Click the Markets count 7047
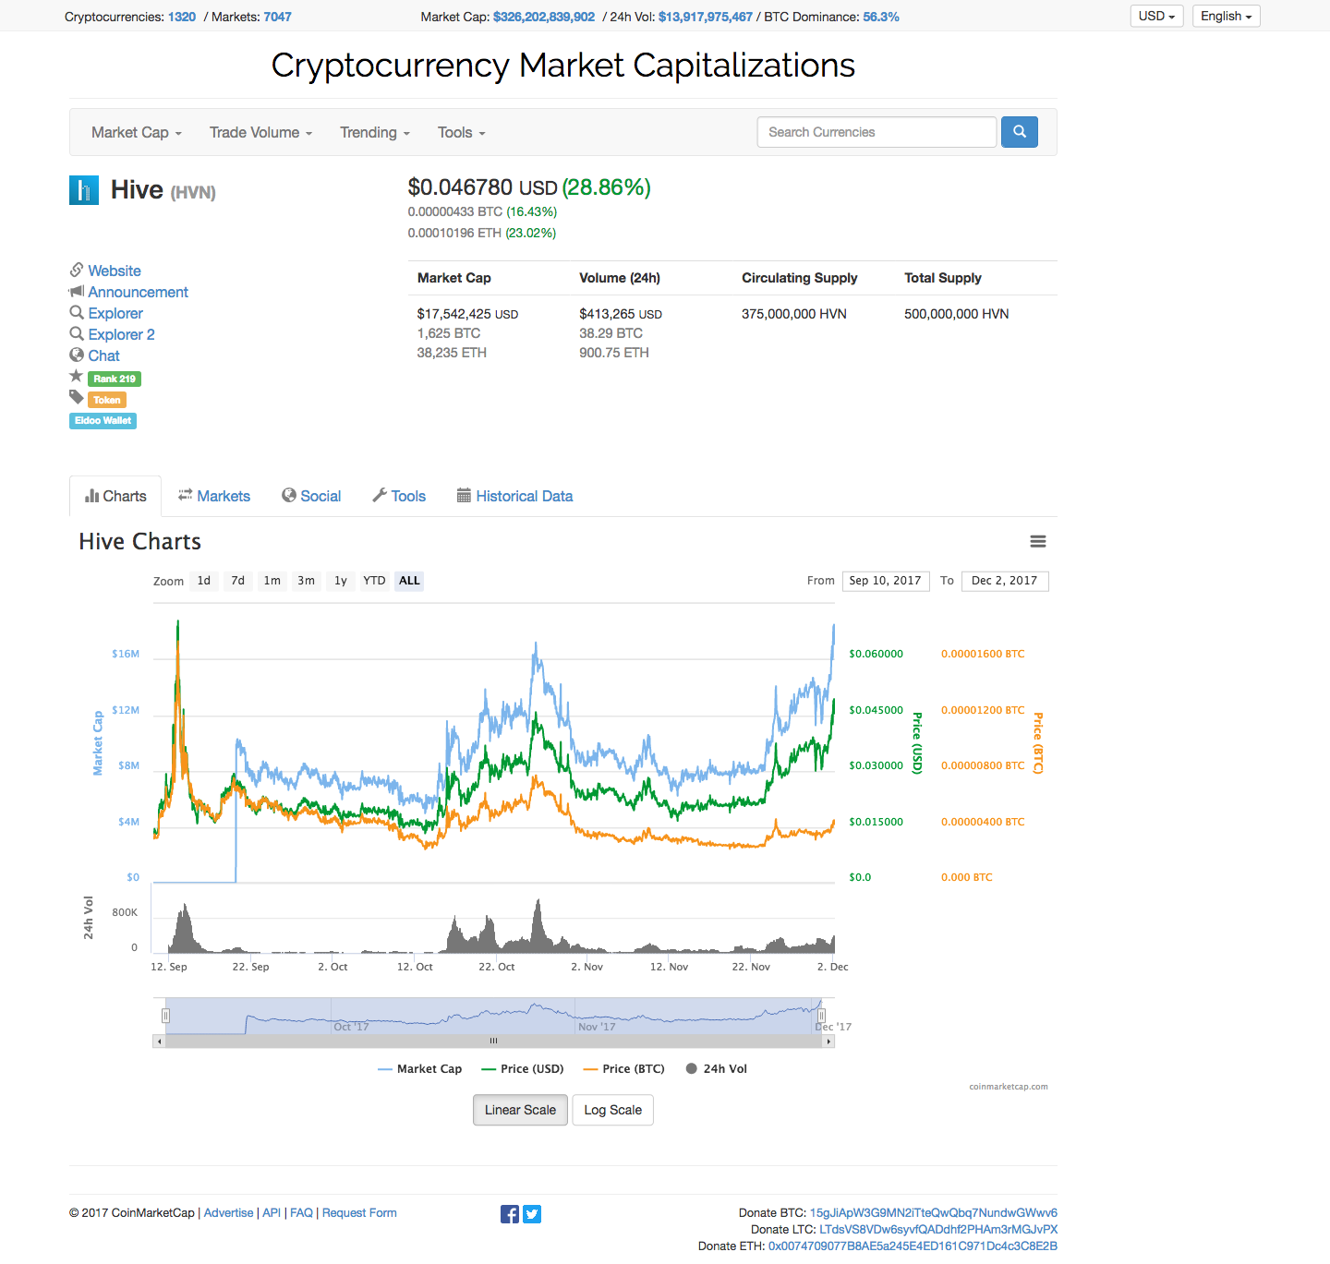This screenshot has width=1330, height=1264. click(277, 17)
